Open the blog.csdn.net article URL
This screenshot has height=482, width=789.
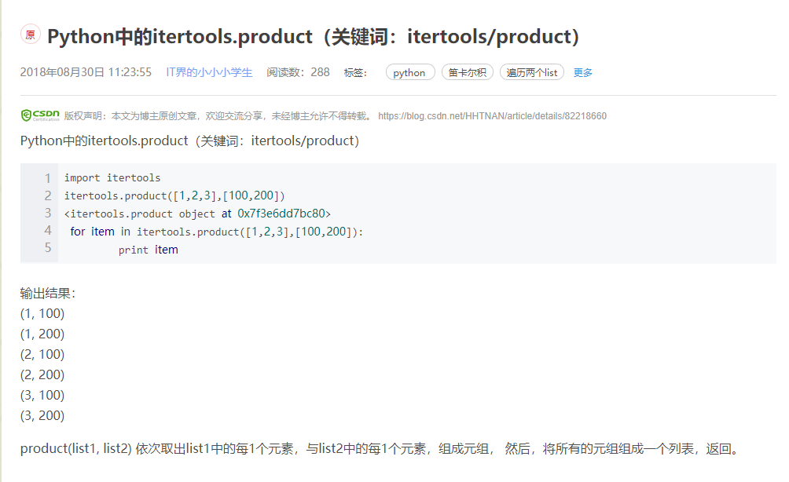coord(492,116)
